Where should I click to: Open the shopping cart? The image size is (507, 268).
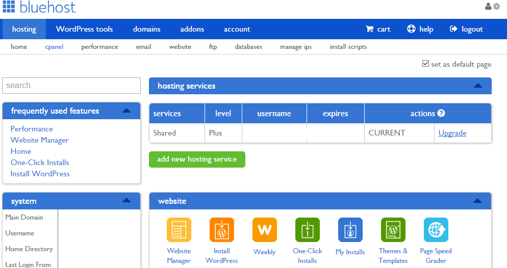(x=378, y=29)
